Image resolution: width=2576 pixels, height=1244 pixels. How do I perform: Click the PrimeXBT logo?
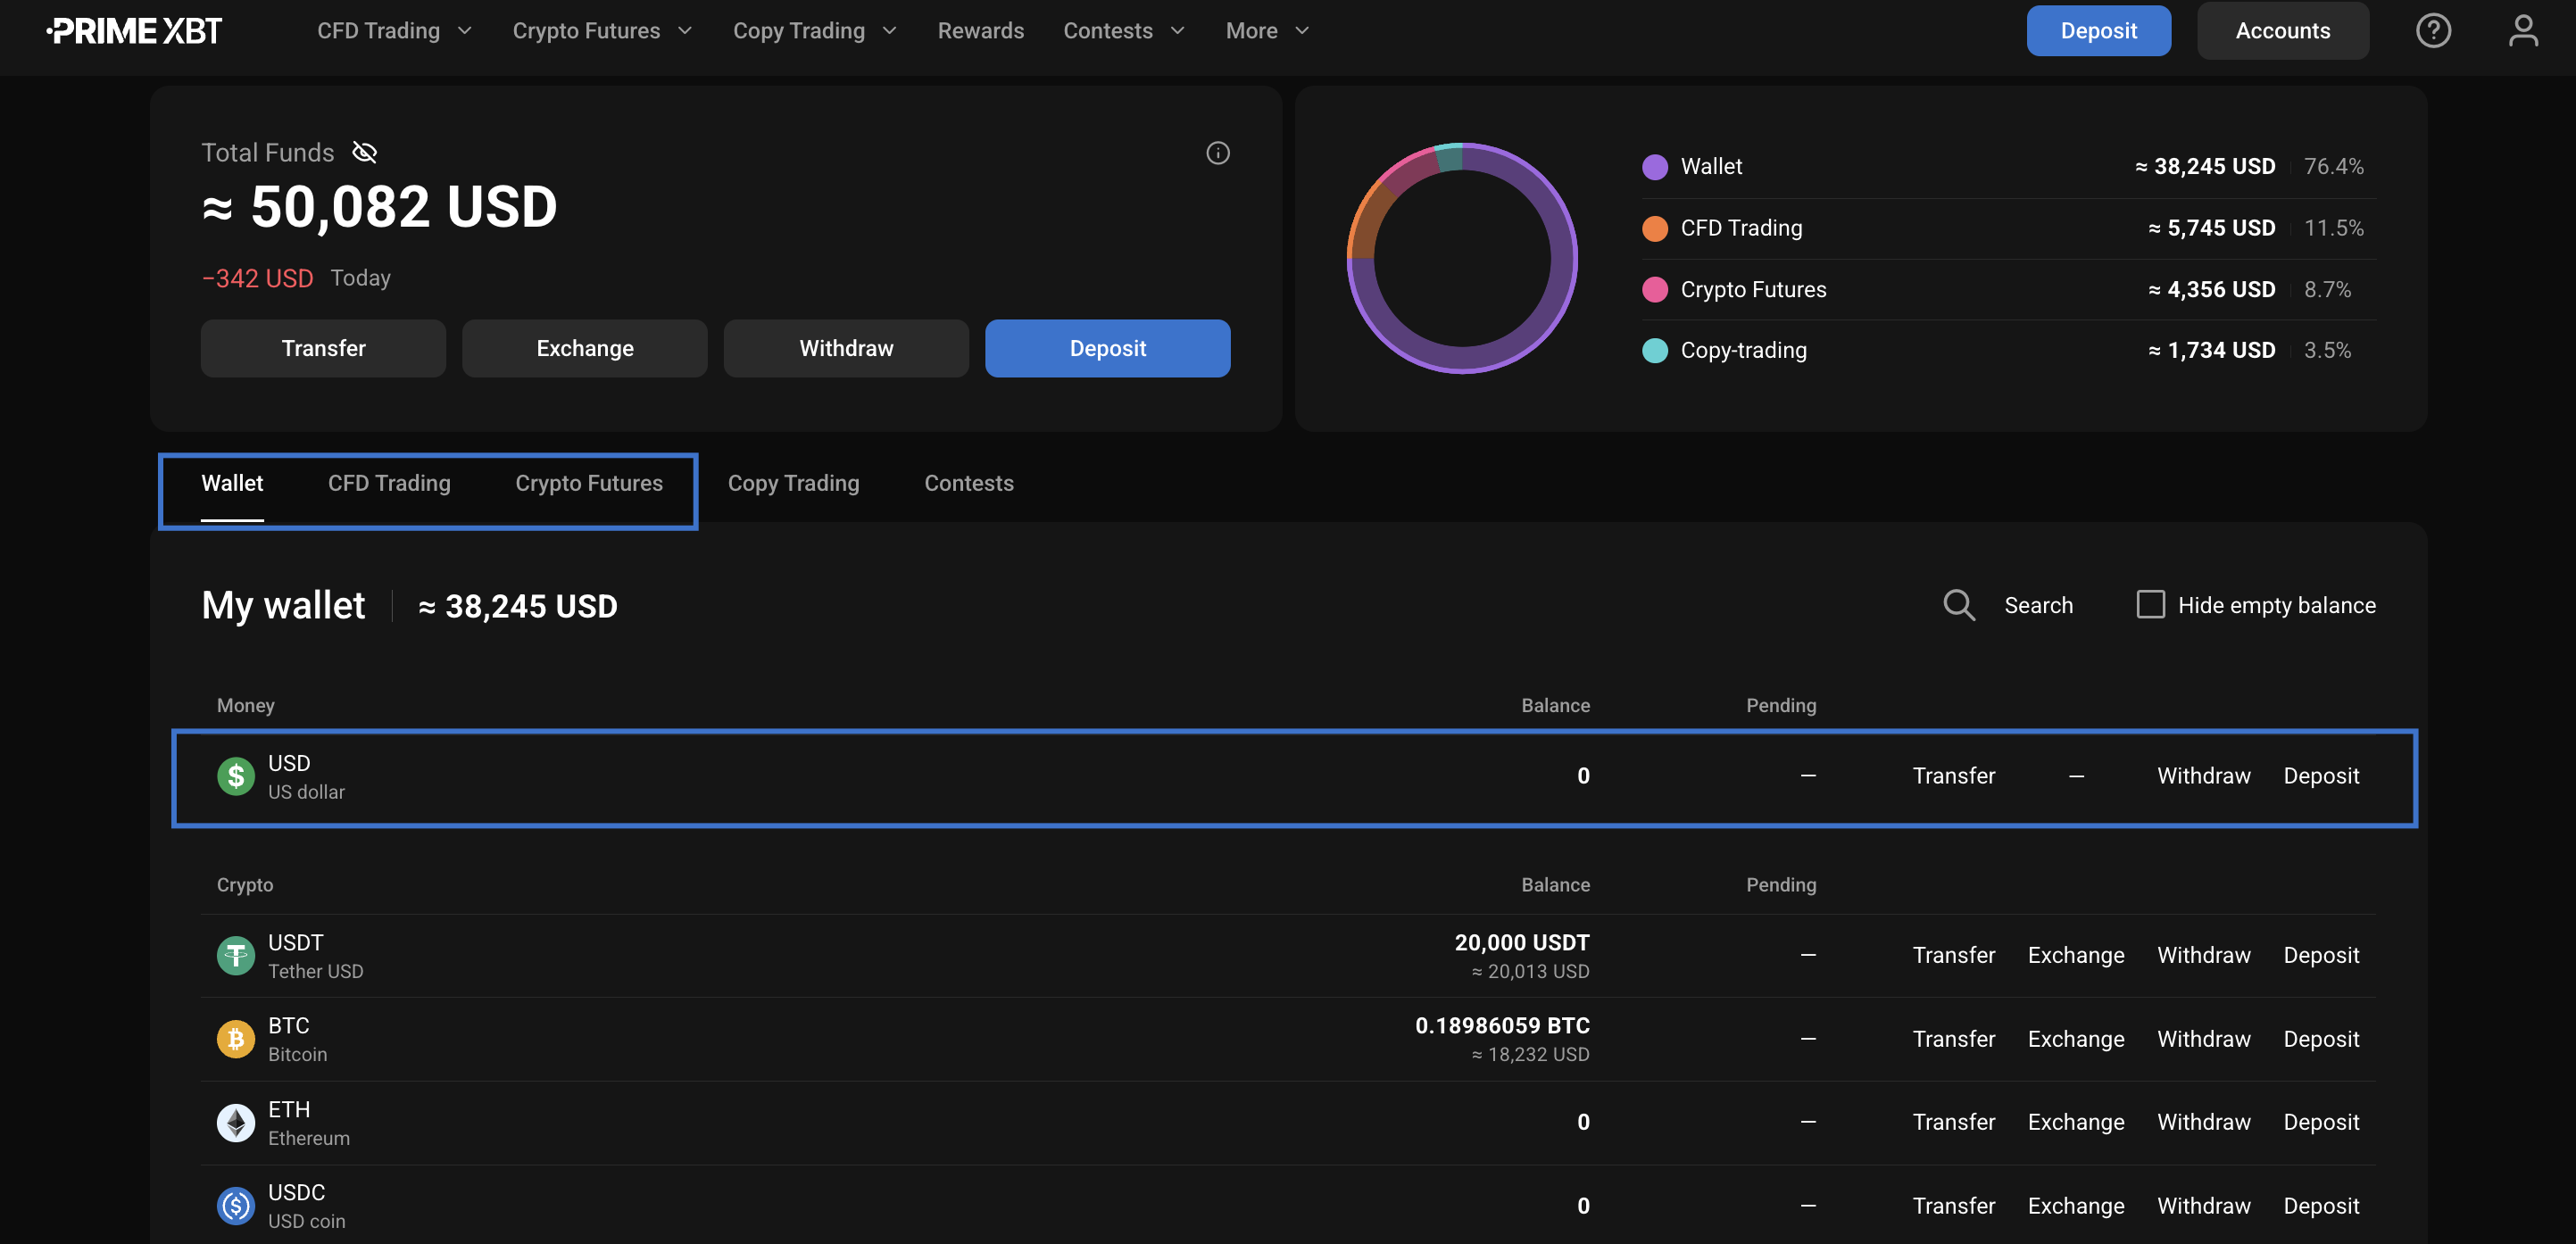[x=134, y=31]
